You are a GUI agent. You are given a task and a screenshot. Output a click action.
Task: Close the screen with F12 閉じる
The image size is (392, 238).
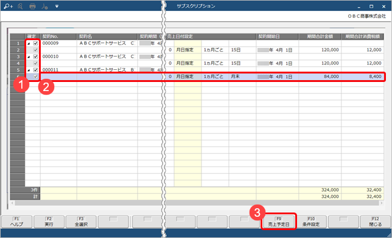(x=375, y=222)
